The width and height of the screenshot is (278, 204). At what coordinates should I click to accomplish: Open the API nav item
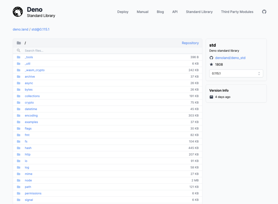coord(175,12)
